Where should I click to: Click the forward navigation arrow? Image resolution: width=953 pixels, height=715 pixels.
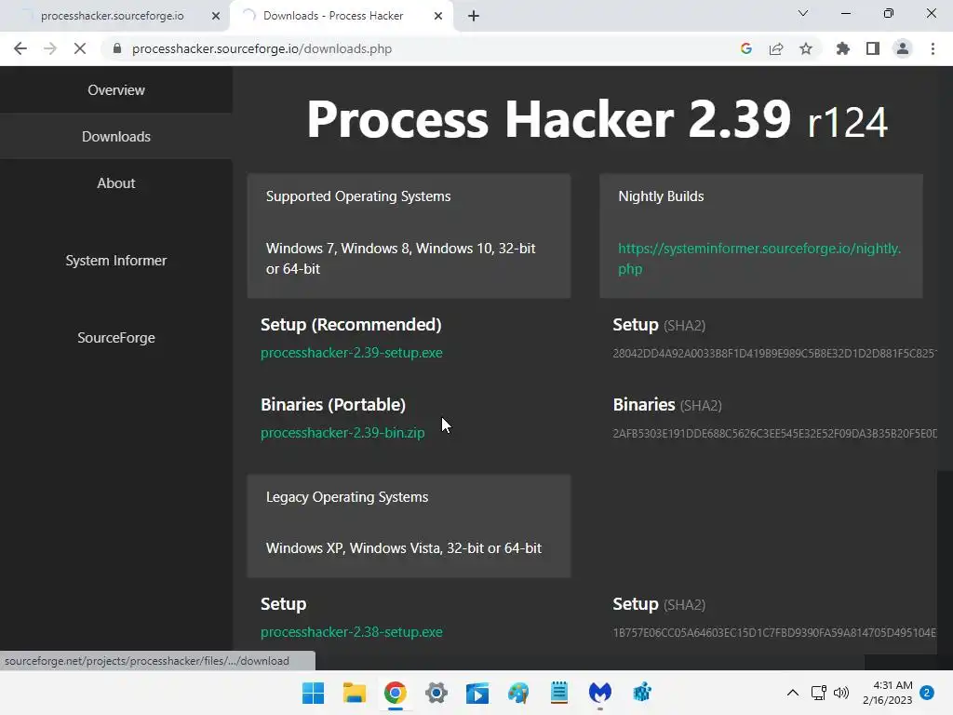pyautogui.click(x=50, y=48)
